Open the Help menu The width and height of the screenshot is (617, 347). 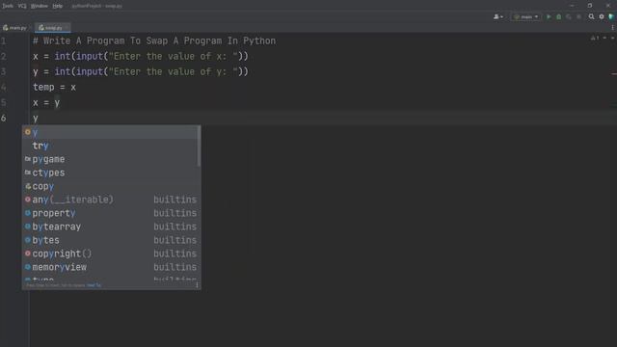[58, 6]
